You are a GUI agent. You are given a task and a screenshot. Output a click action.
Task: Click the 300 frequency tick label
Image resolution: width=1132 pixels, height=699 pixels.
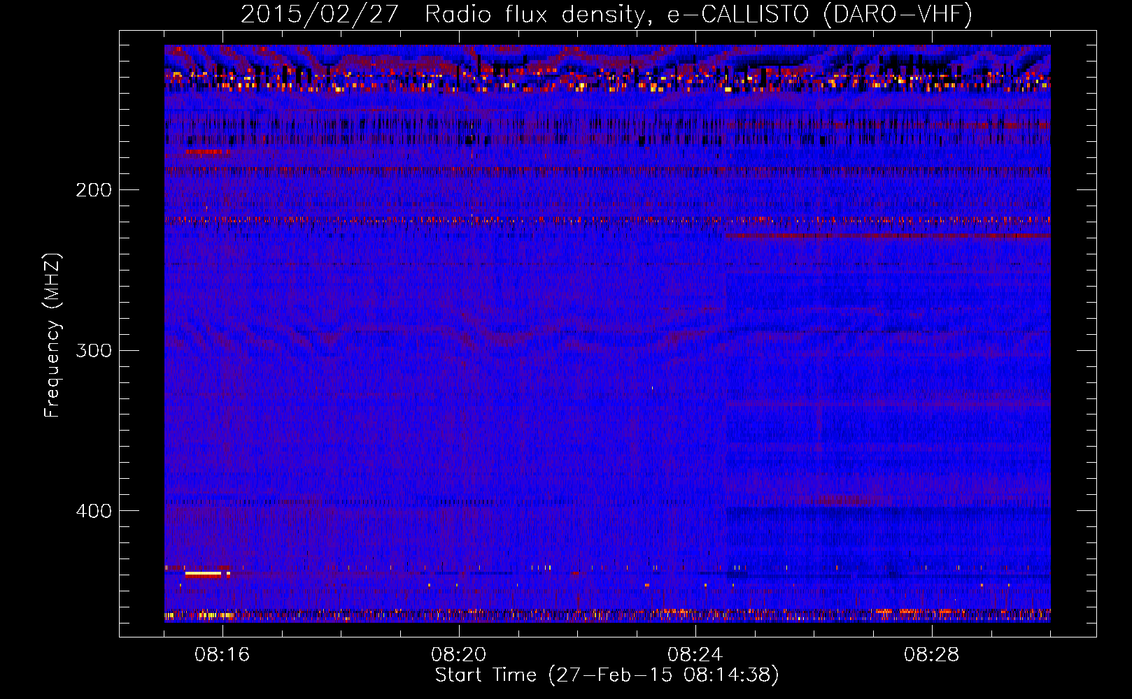(x=94, y=350)
